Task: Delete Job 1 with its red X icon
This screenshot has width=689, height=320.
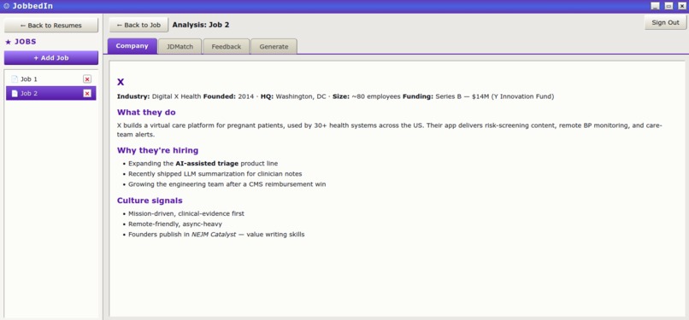Action: click(x=87, y=79)
